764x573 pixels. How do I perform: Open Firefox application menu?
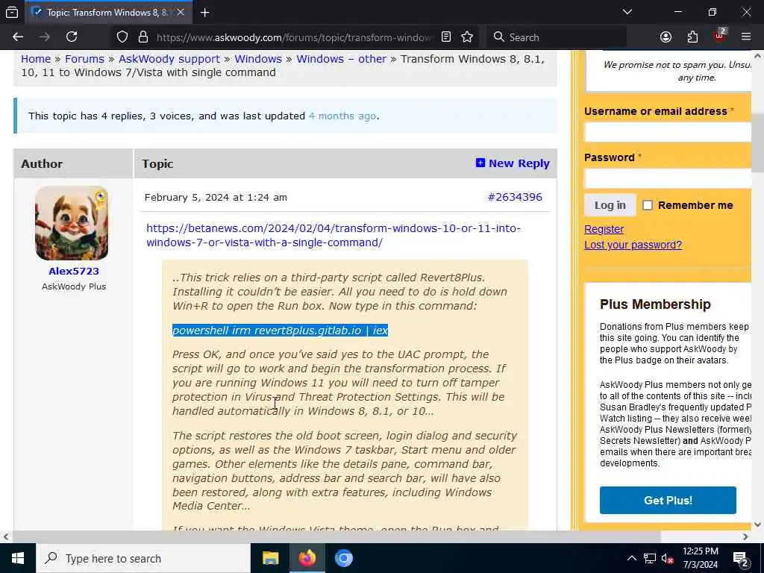(x=746, y=37)
